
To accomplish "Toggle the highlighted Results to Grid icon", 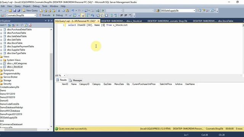I will click(102, 15).
